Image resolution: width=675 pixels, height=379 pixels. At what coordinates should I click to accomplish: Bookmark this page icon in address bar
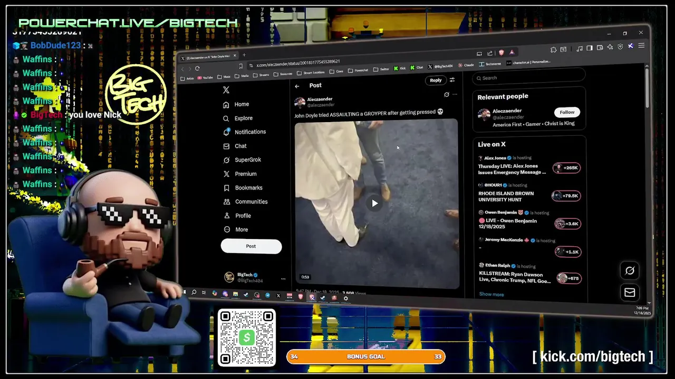(x=240, y=66)
